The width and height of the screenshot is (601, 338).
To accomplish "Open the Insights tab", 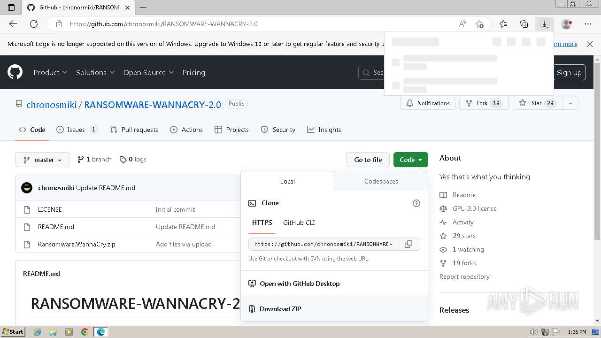I will 324,130.
